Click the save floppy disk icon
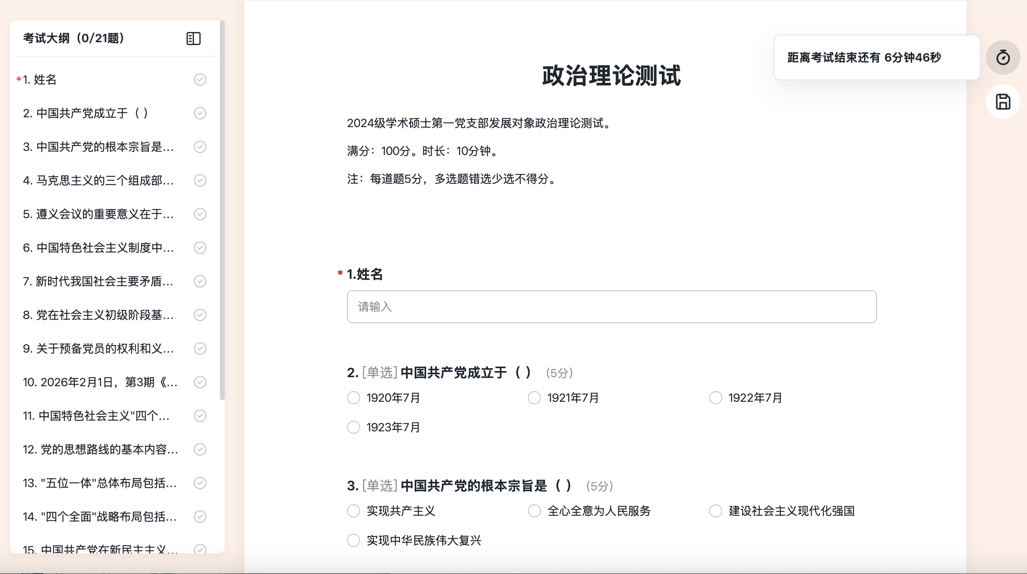The width and height of the screenshot is (1027, 574). tap(1003, 102)
